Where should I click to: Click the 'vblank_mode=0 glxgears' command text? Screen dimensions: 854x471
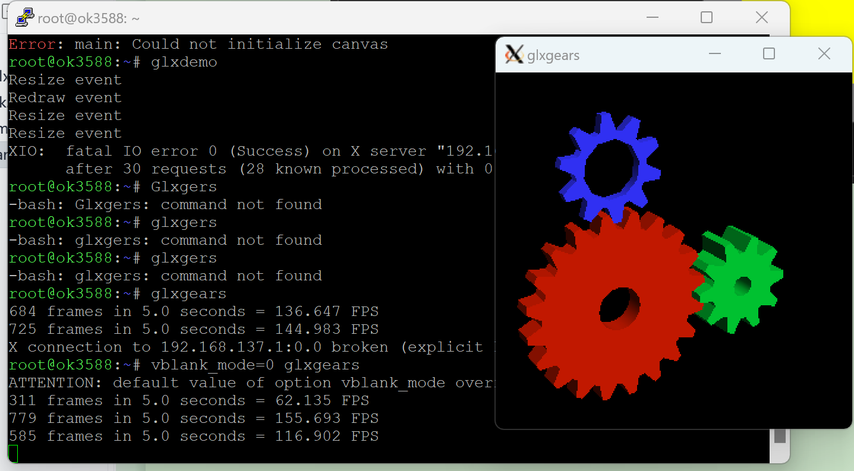(256, 365)
